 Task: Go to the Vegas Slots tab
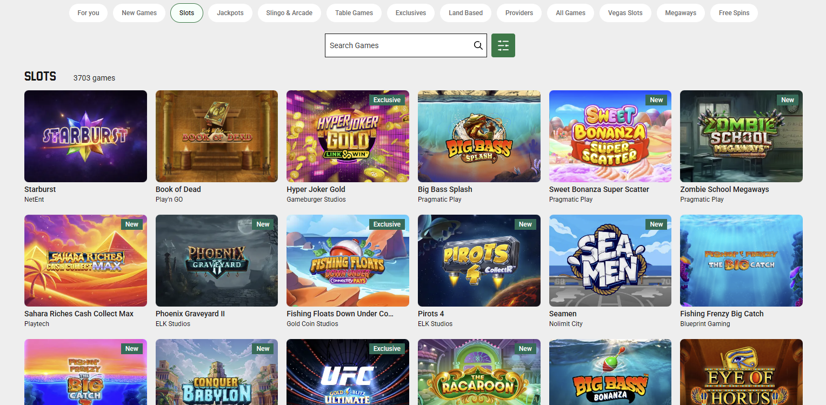coord(625,13)
